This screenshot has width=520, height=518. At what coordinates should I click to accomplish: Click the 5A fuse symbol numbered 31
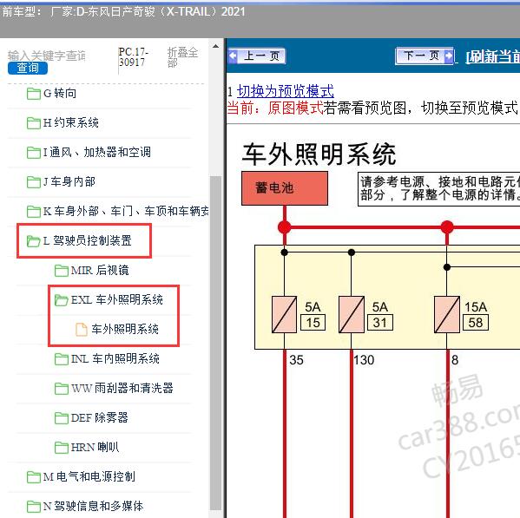point(352,314)
